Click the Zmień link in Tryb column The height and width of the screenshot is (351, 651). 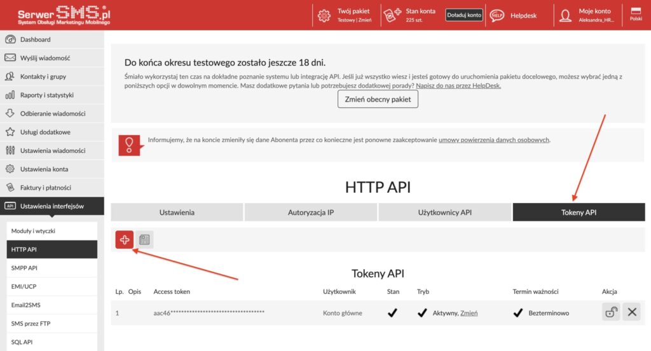[x=469, y=313]
